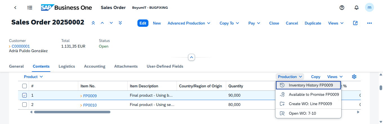Collapse the header with the up-chevron button
Image resolution: width=383 pixels, height=124 pixels.
point(191,57)
